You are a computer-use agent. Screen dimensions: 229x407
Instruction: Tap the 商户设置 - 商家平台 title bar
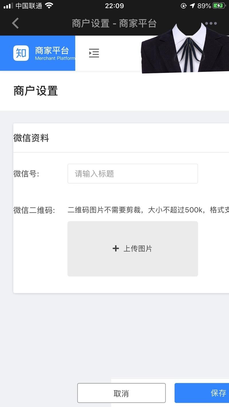114,23
